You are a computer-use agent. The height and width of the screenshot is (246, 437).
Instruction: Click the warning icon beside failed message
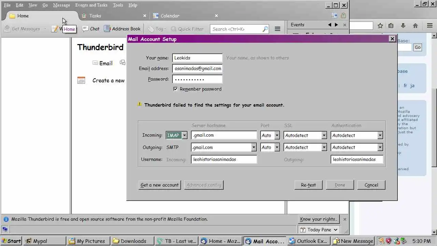[139, 104]
